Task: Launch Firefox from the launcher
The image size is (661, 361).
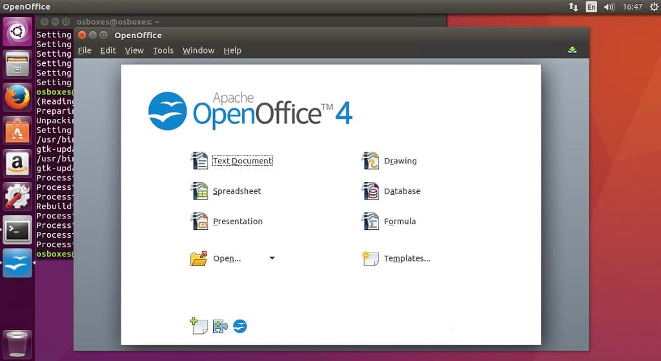Action: [x=17, y=97]
